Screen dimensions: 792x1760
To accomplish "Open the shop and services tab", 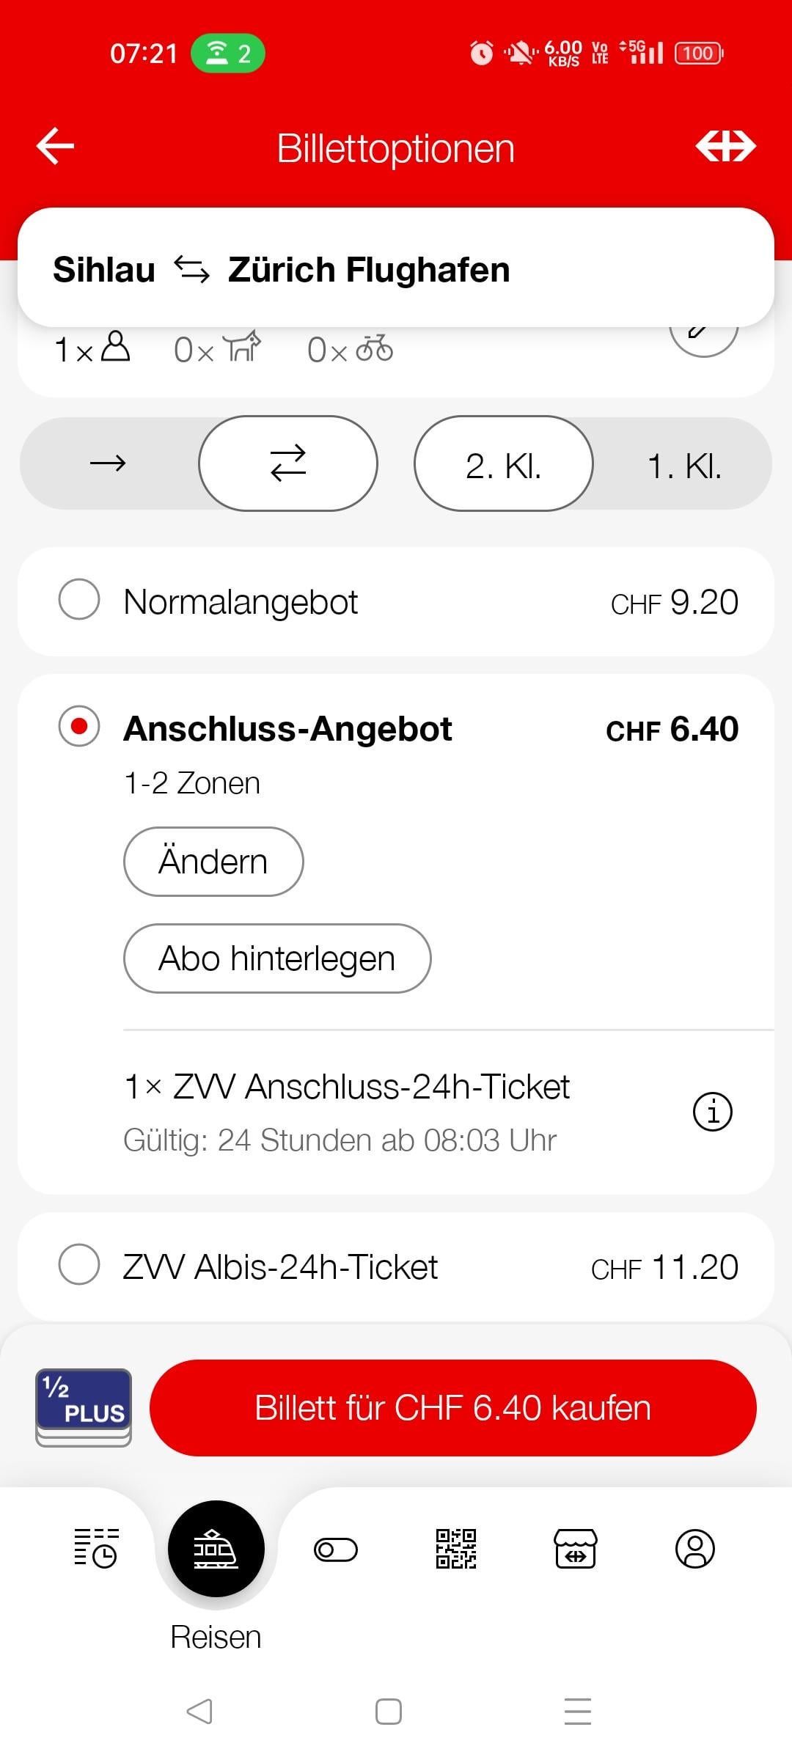I will pyautogui.click(x=575, y=1549).
